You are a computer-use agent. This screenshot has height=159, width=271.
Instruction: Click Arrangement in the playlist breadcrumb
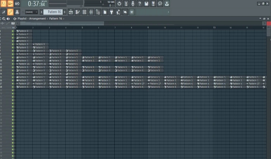click(x=38, y=19)
